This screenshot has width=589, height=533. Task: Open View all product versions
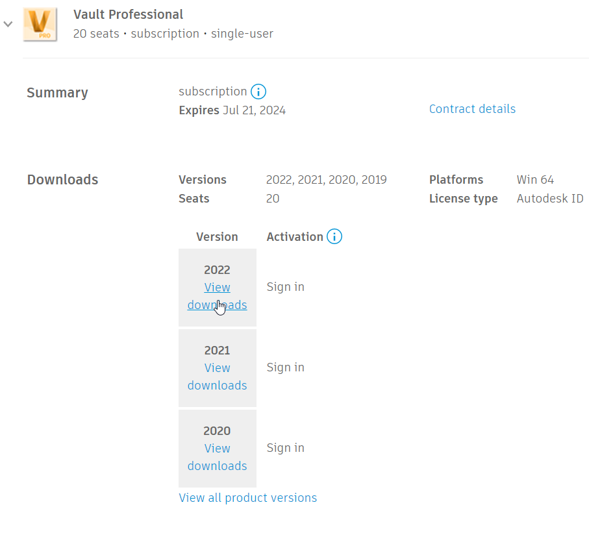pyautogui.click(x=247, y=497)
